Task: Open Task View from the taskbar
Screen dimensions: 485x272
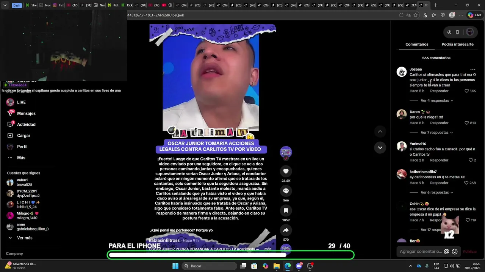Action: point(243,266)
